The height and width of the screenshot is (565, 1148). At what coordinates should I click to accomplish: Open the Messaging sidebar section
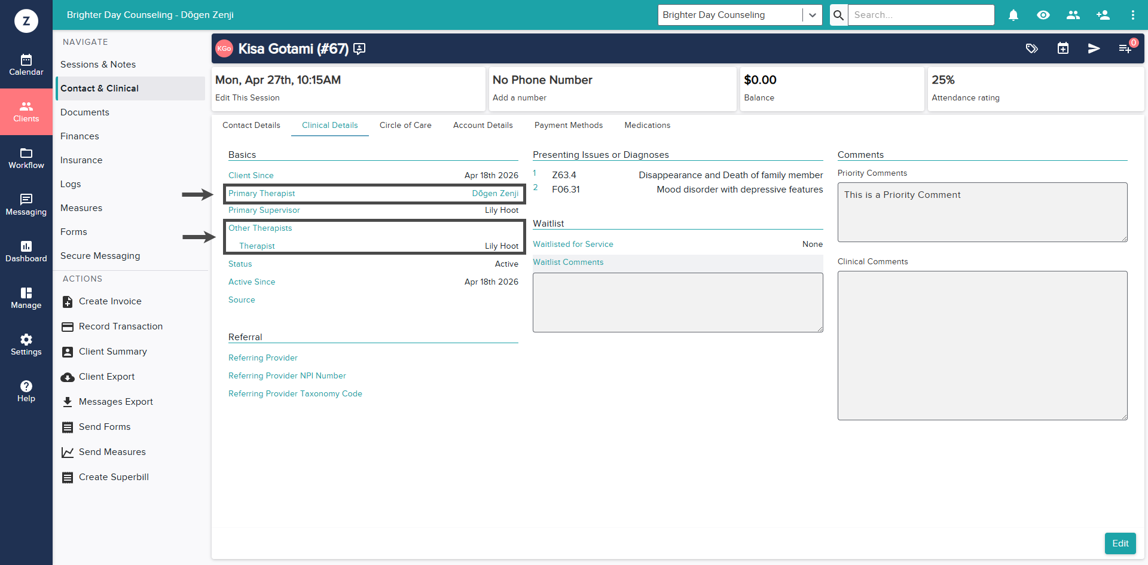pyautogui.click(x=26, y=205)
